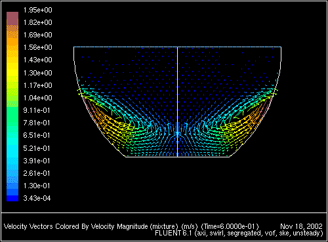Screen dimensions: 328x242
Task: Click the Time=6.0000e-01 label
Action: pos(230,226)
